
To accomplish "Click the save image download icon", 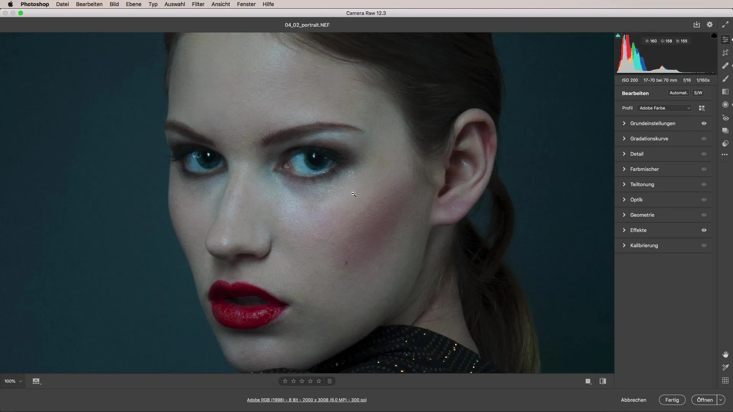I will click(697, 24).
